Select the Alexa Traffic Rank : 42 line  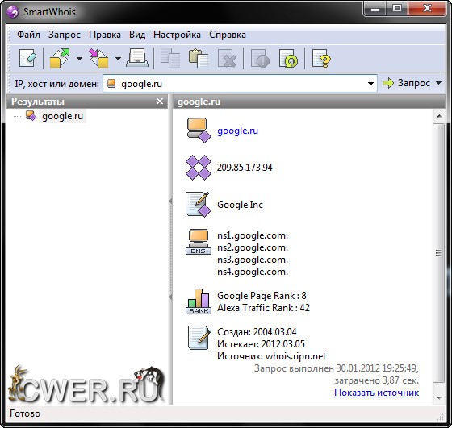coord(263,308)
